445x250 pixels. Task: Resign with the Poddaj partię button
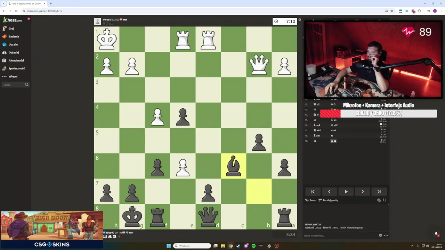tap(328, 200)
